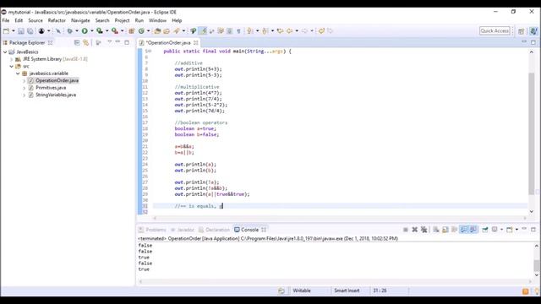541x304 pixels.
Task: Click the Last Edit Location icon
Action: 280,31
